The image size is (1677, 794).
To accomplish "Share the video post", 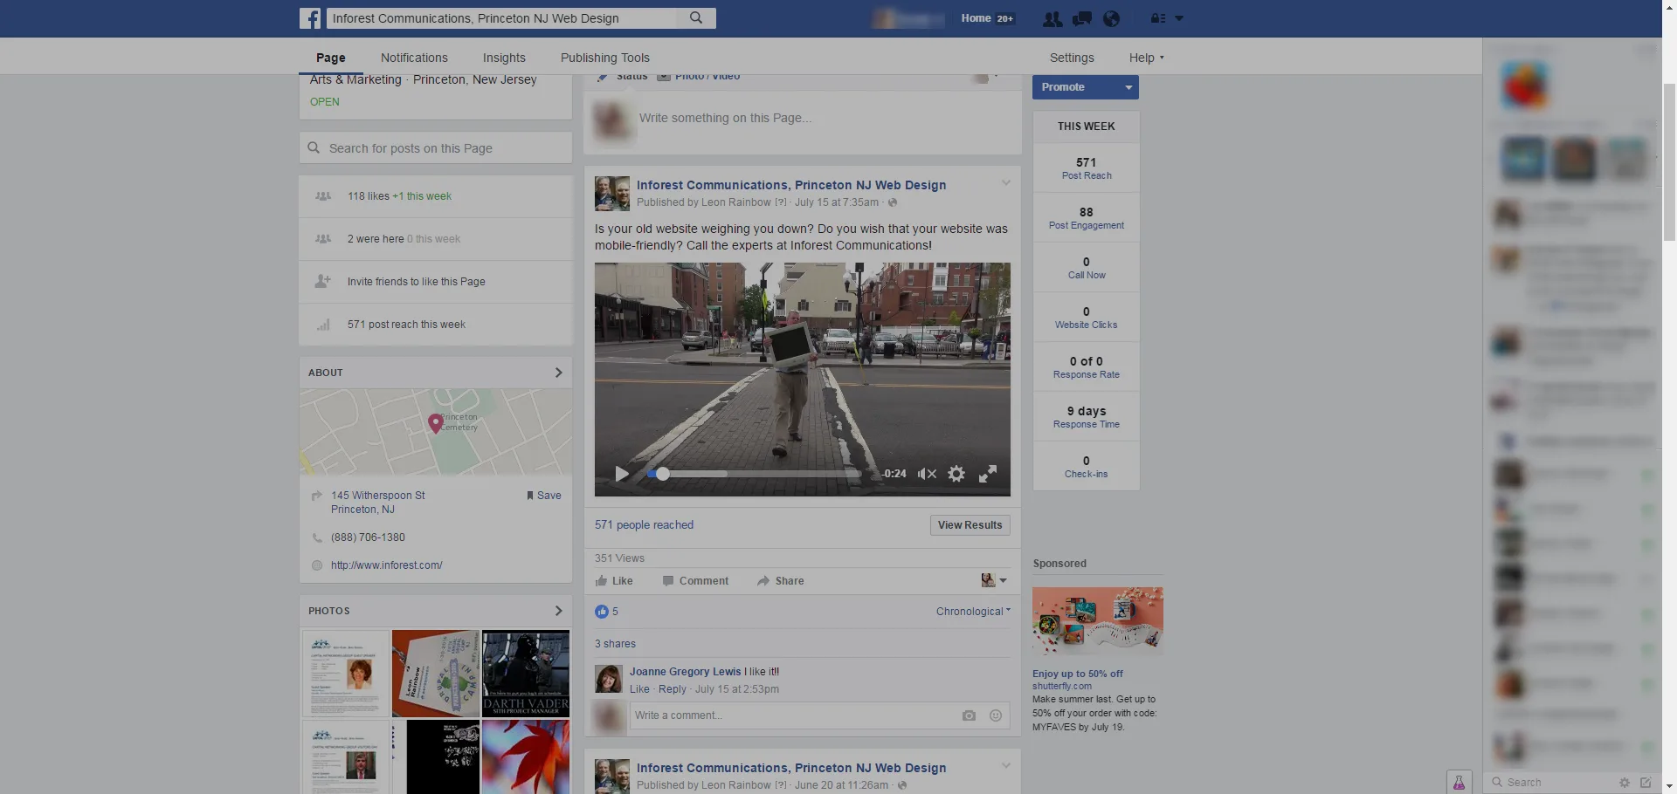I will tap(781, 581).
